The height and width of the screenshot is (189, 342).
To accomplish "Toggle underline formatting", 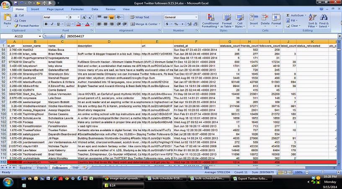I will coord(58,24).
